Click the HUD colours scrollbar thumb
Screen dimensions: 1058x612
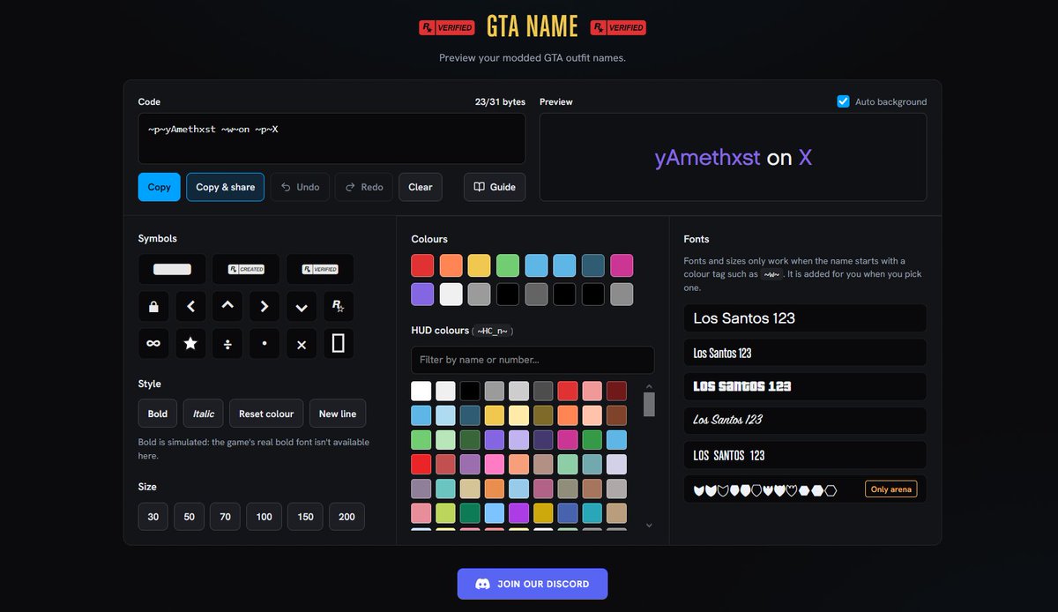[649, 405]
